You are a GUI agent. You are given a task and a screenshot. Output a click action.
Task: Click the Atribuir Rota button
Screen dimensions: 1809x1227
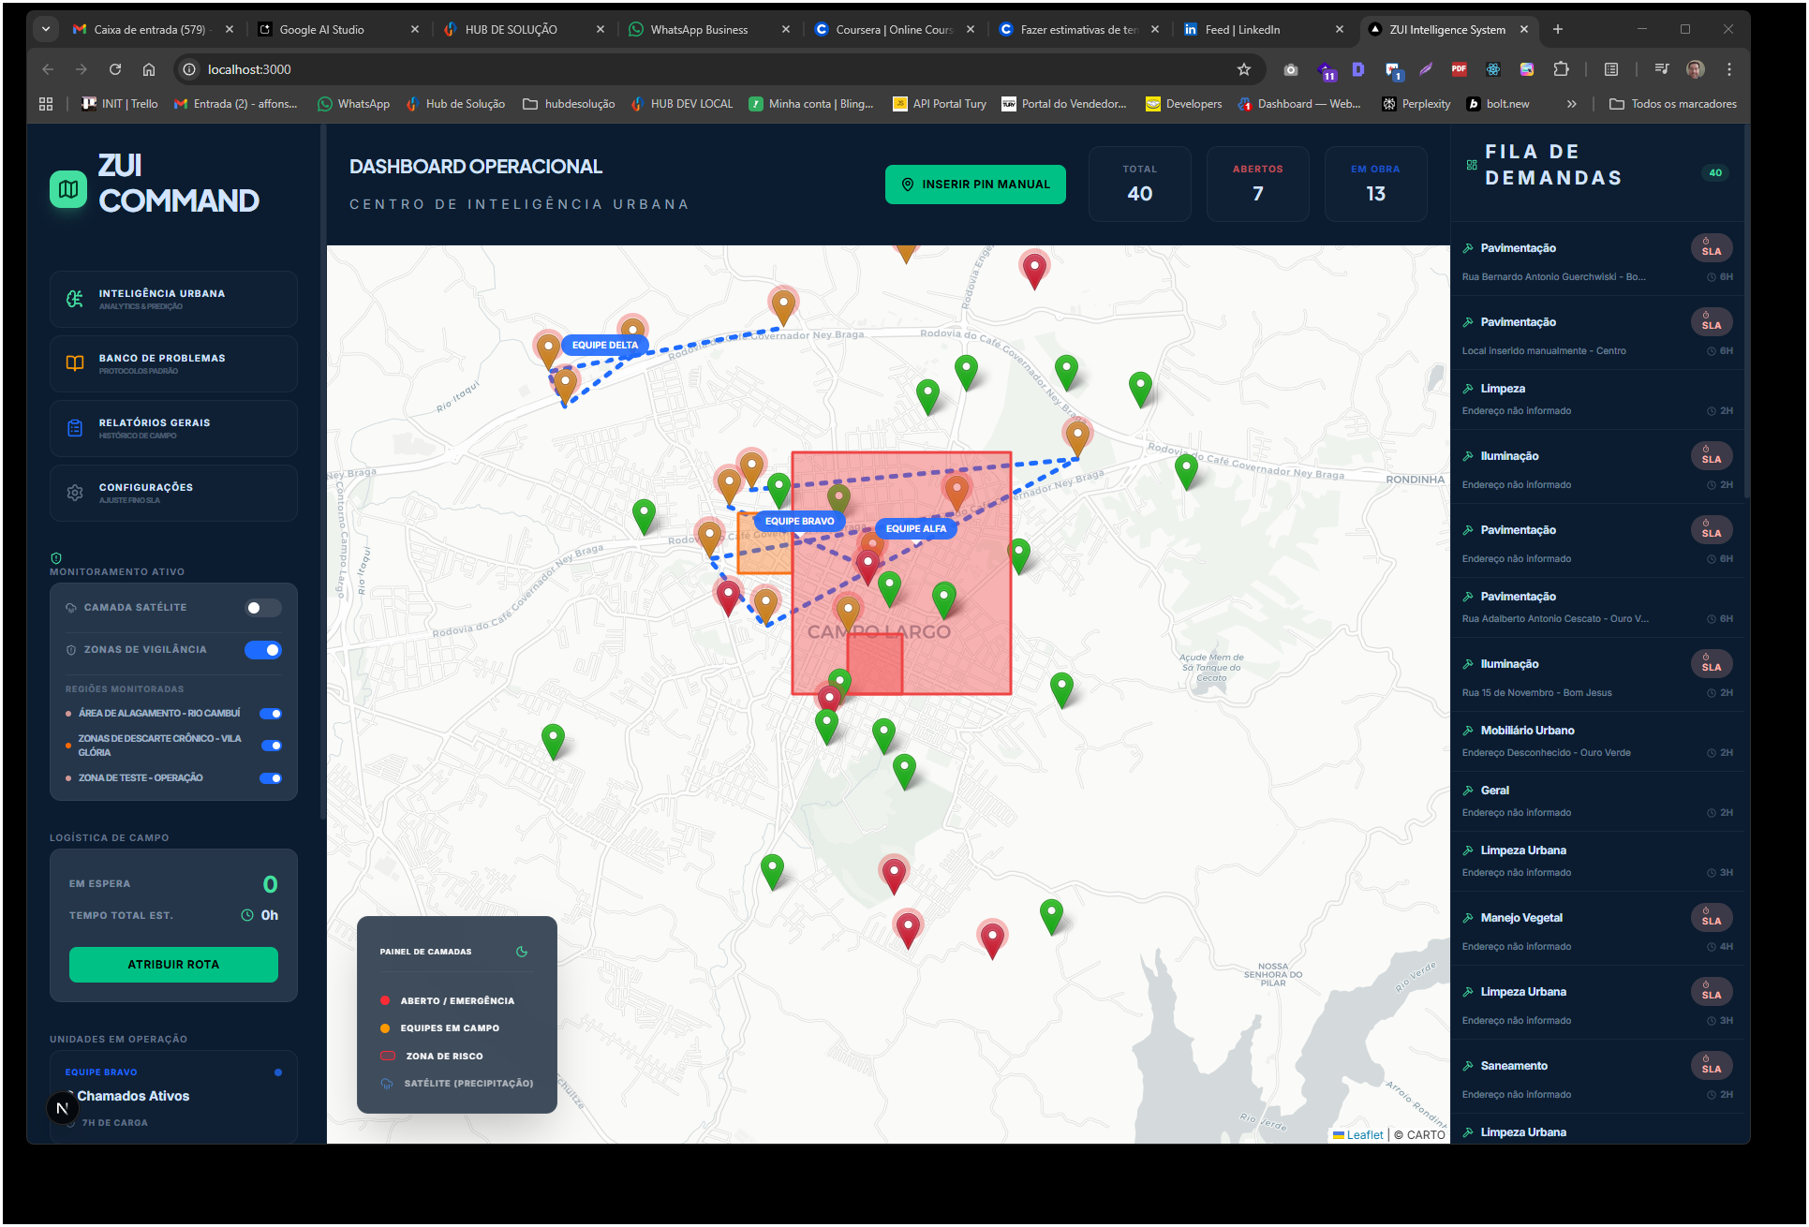(173, 965)
